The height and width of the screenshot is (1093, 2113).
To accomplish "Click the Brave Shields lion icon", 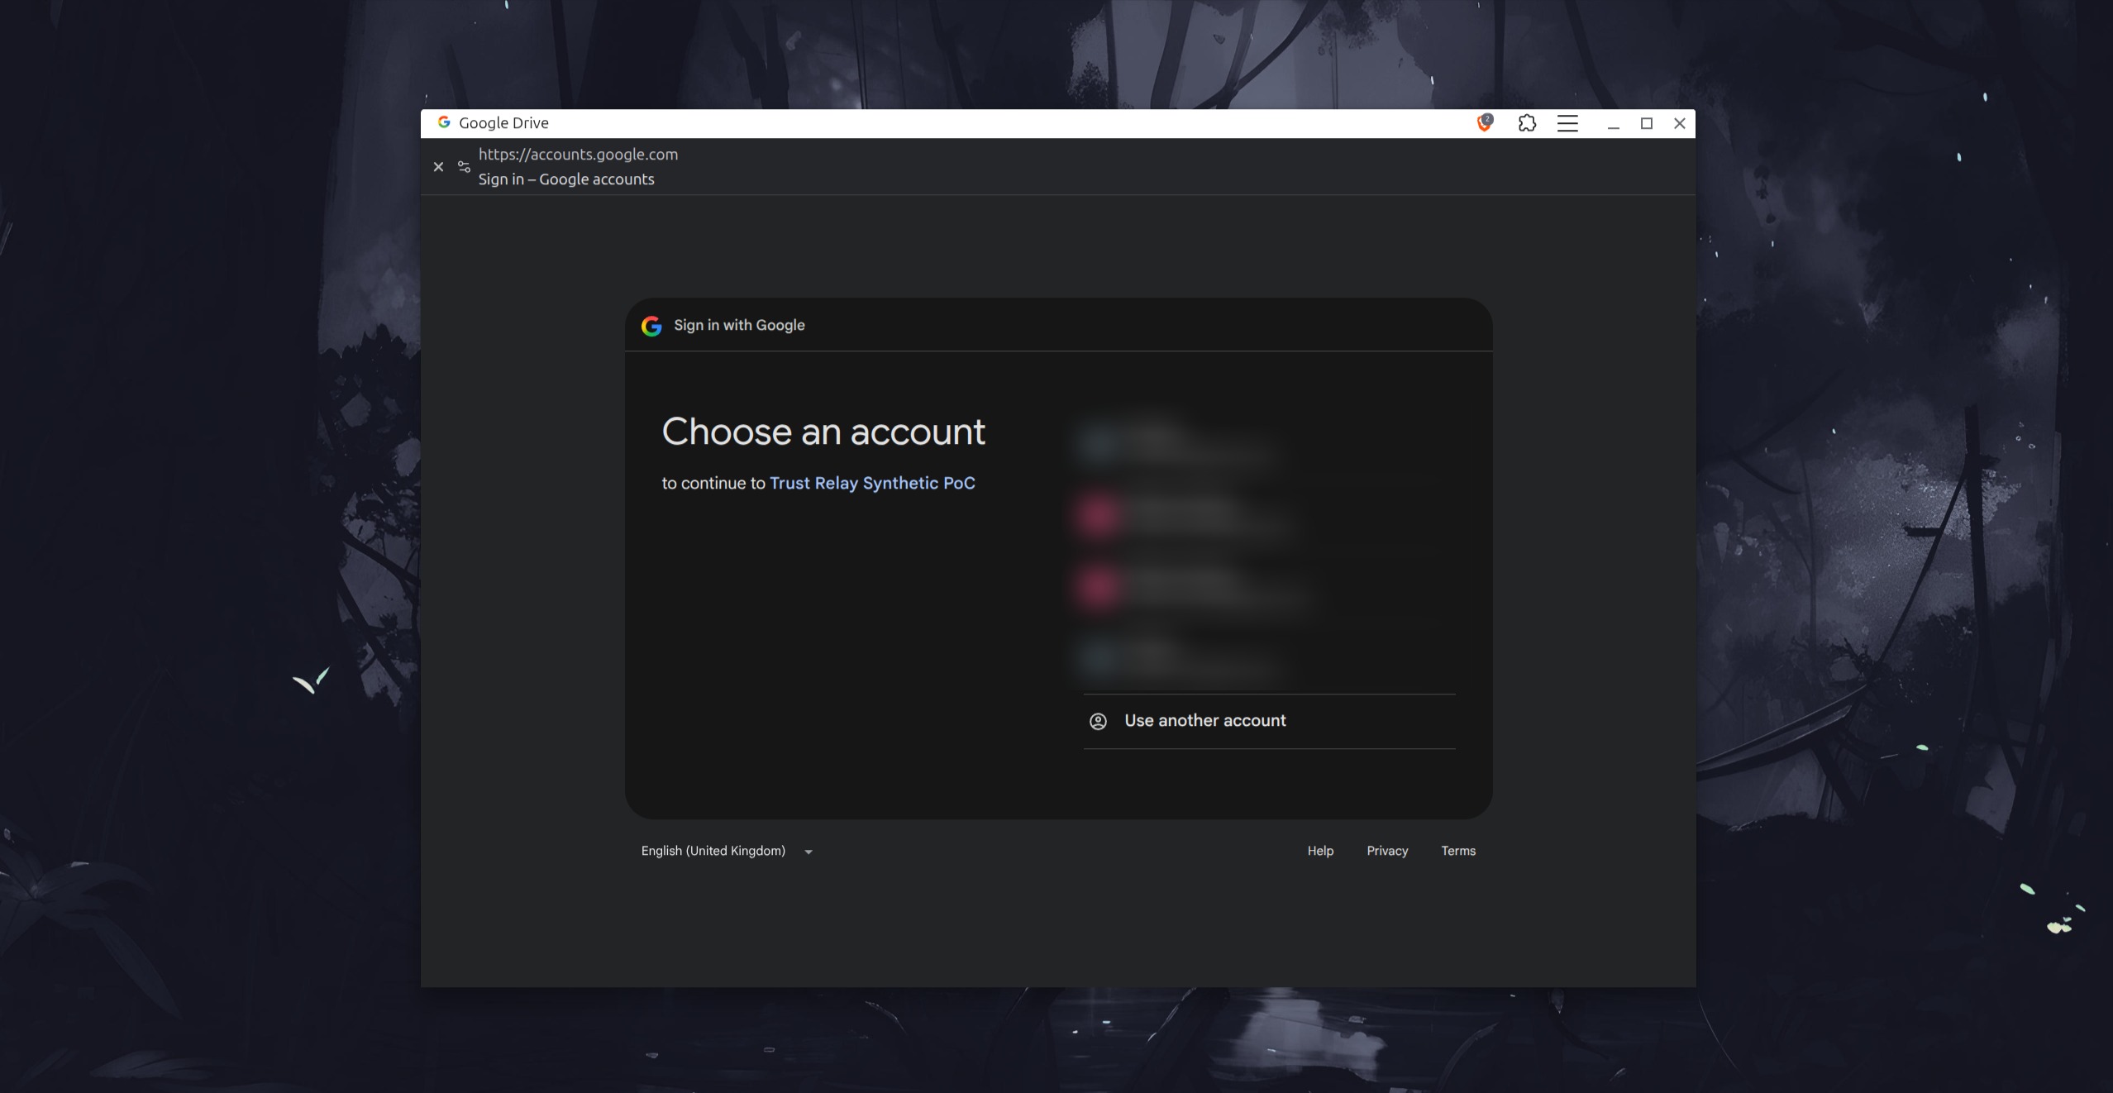I will [x=1485, y=123].
